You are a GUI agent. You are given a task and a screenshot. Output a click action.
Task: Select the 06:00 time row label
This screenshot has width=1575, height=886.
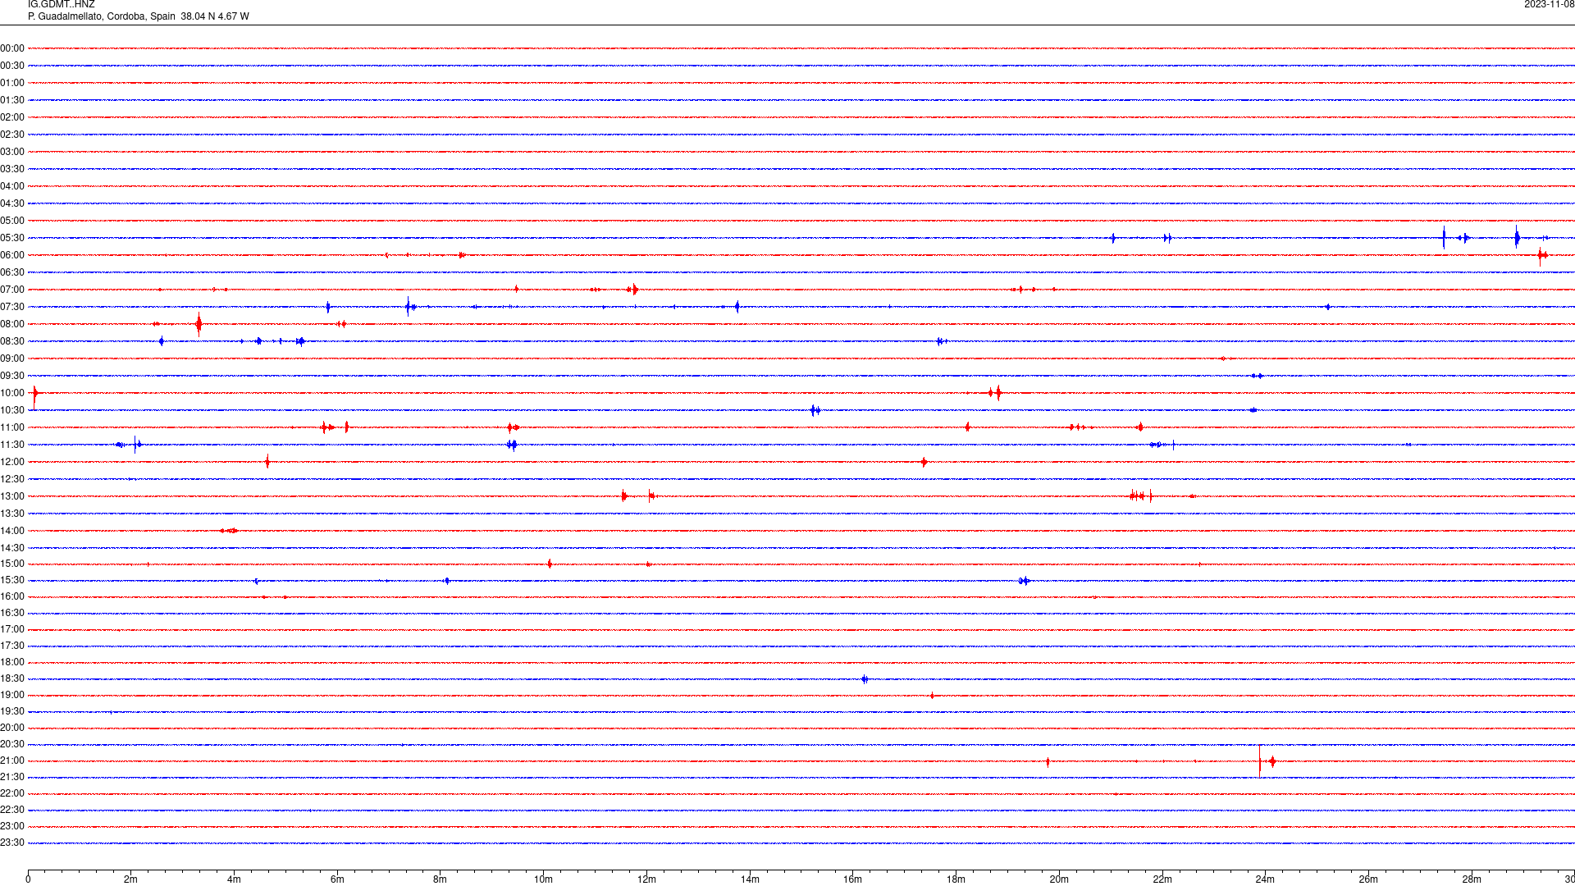coord(12,255)
